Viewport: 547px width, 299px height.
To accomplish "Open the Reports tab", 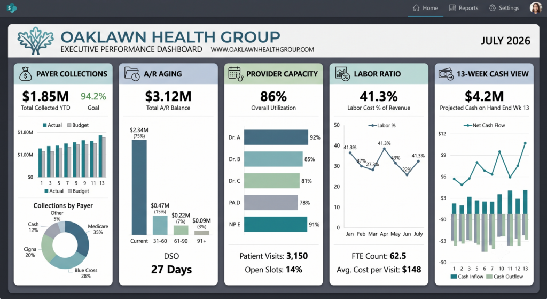I will (x=463, y=8).
